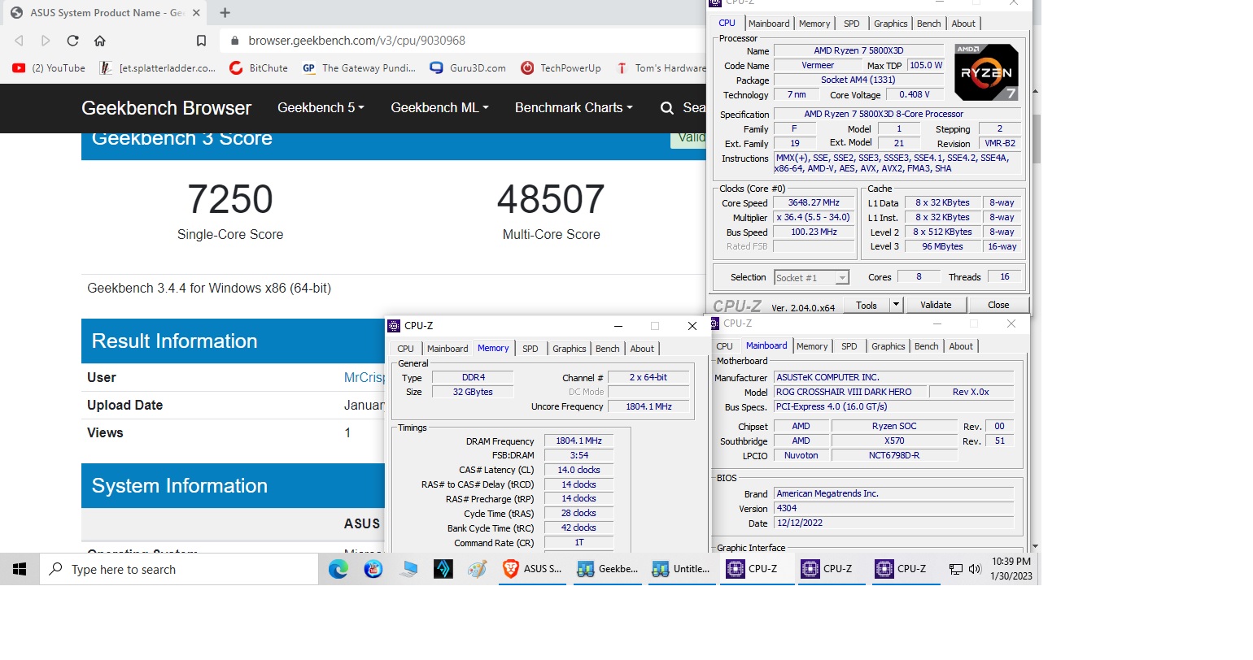
Task: Click the AMD Ryzen 7 5800X3D name field
Action: tap(858, 50)
